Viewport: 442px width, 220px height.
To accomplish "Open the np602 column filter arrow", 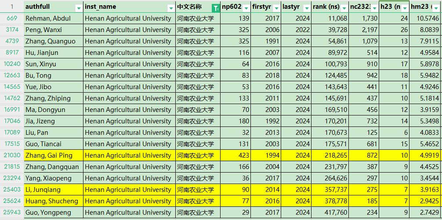I will pyautogui.click(x=246, y=7).
